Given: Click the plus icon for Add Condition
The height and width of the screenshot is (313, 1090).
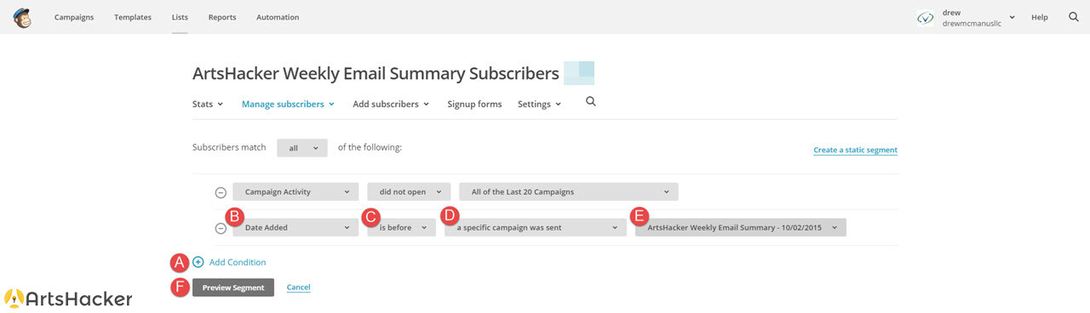Looking at the screenshot, I should 198,262.
